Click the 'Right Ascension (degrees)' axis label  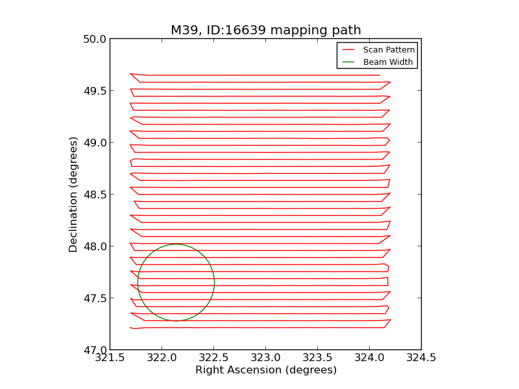(x=266, y=370)
